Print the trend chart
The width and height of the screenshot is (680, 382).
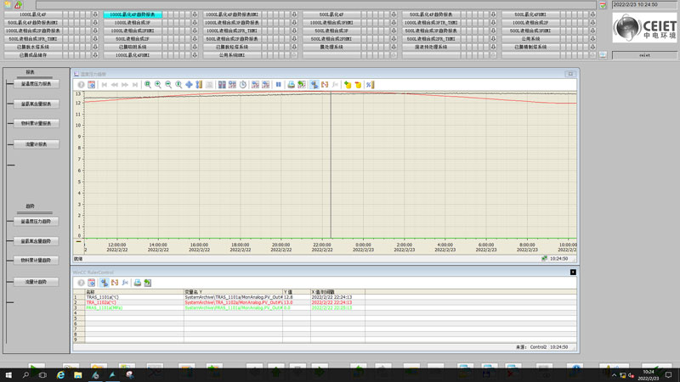click(x=291, y=85)
